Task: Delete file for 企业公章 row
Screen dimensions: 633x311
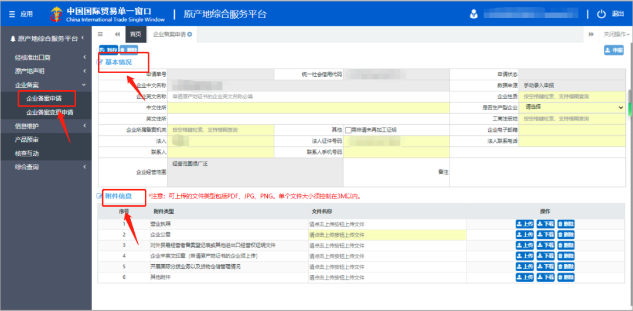Action: pyautogui.click(x=566, y=234)
